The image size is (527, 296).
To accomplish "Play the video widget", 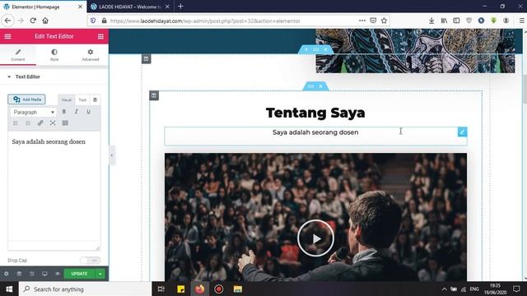I will (315, 238).
